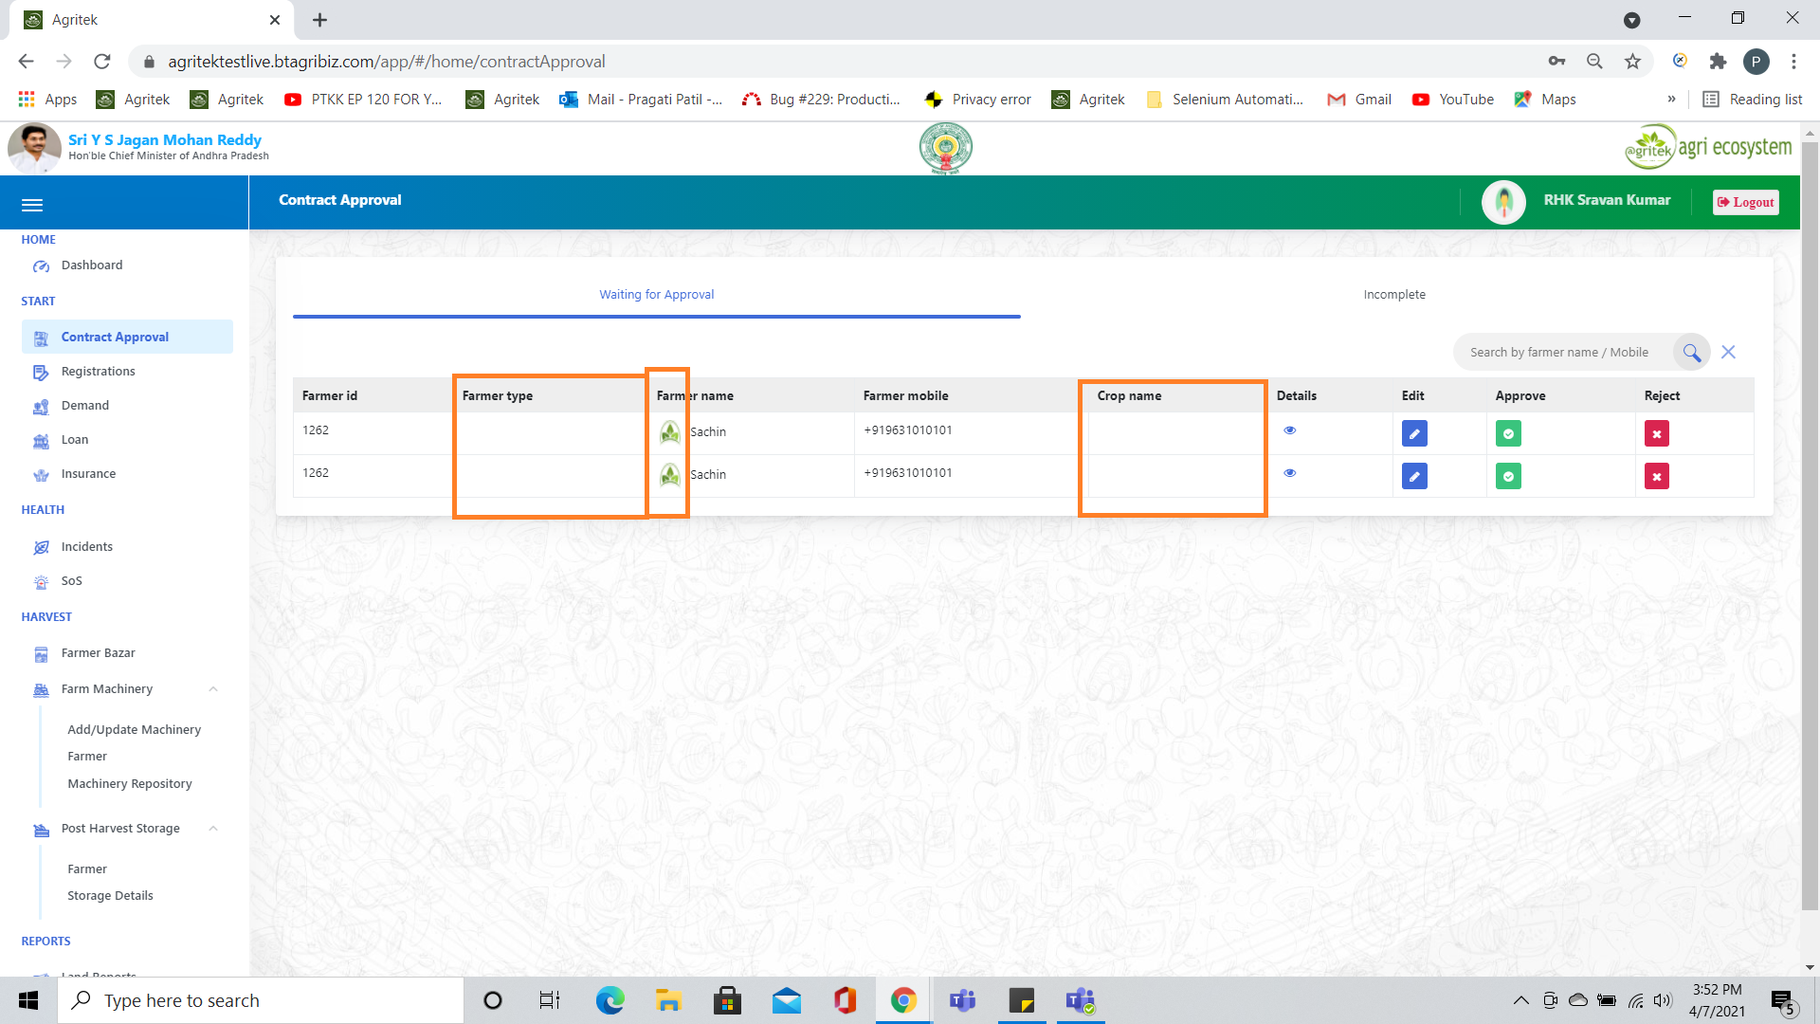
Task: Switch to Incomplete tab
Action: tap(1393, 295)
